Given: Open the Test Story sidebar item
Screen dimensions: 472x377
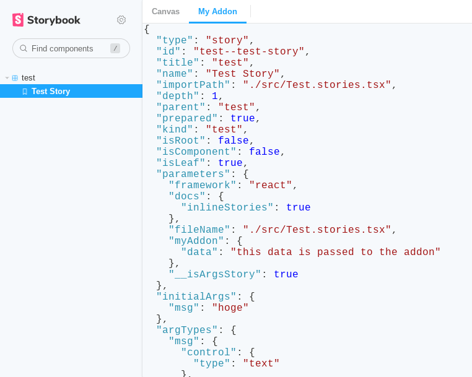Looking at the screenshot, I should [x=71, y=91].
